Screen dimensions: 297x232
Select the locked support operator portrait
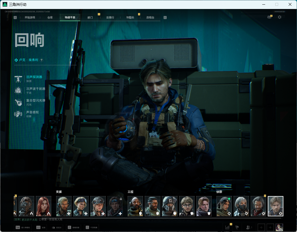115,206
